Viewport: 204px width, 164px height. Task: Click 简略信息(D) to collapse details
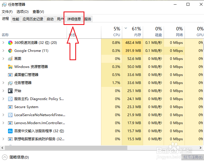[15, 157]
